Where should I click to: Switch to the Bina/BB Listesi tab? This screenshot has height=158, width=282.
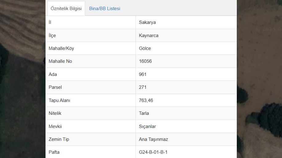104,9
